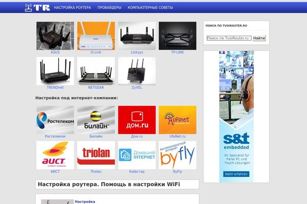Screen dimensions: 307x204
Task: Focus the Поиск по TvoiRouter.ru search field
Action: (229, 38)
